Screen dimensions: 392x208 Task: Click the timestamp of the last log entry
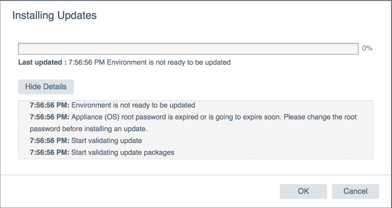(x=50, y=153)
